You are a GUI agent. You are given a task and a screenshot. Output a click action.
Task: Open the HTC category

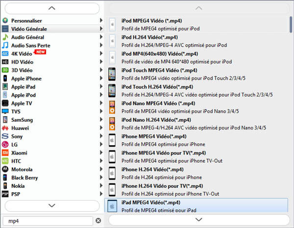tap(52, 161)
